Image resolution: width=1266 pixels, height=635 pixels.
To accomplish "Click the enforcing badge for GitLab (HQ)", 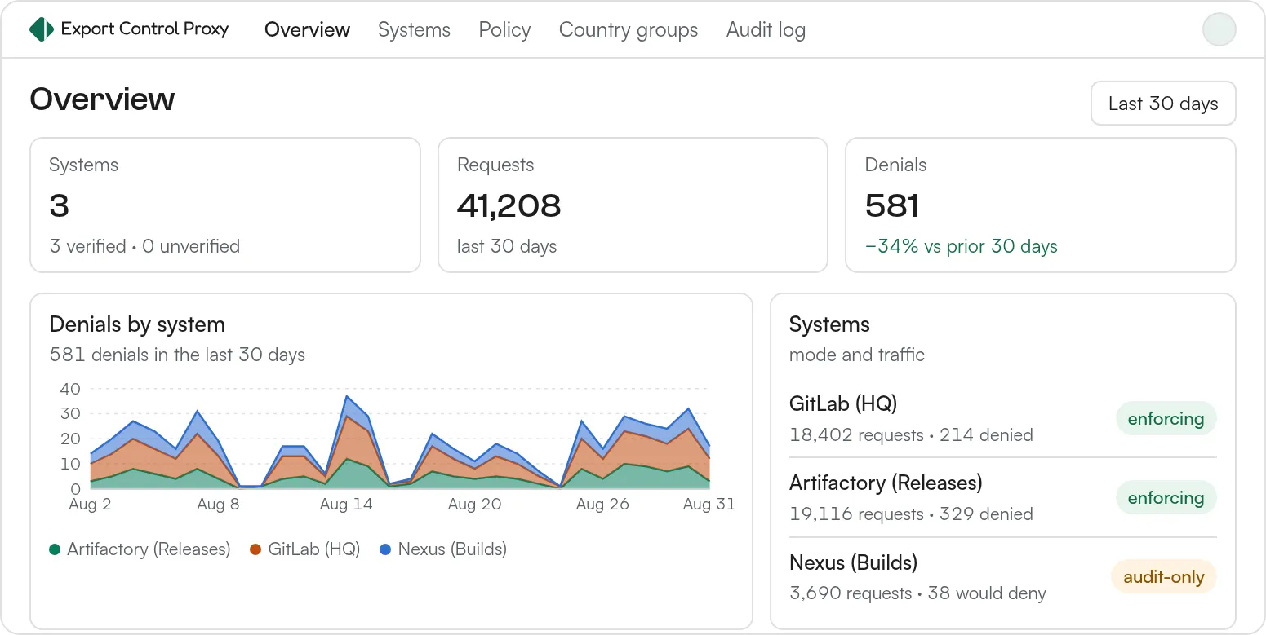I will [1166, 419].
